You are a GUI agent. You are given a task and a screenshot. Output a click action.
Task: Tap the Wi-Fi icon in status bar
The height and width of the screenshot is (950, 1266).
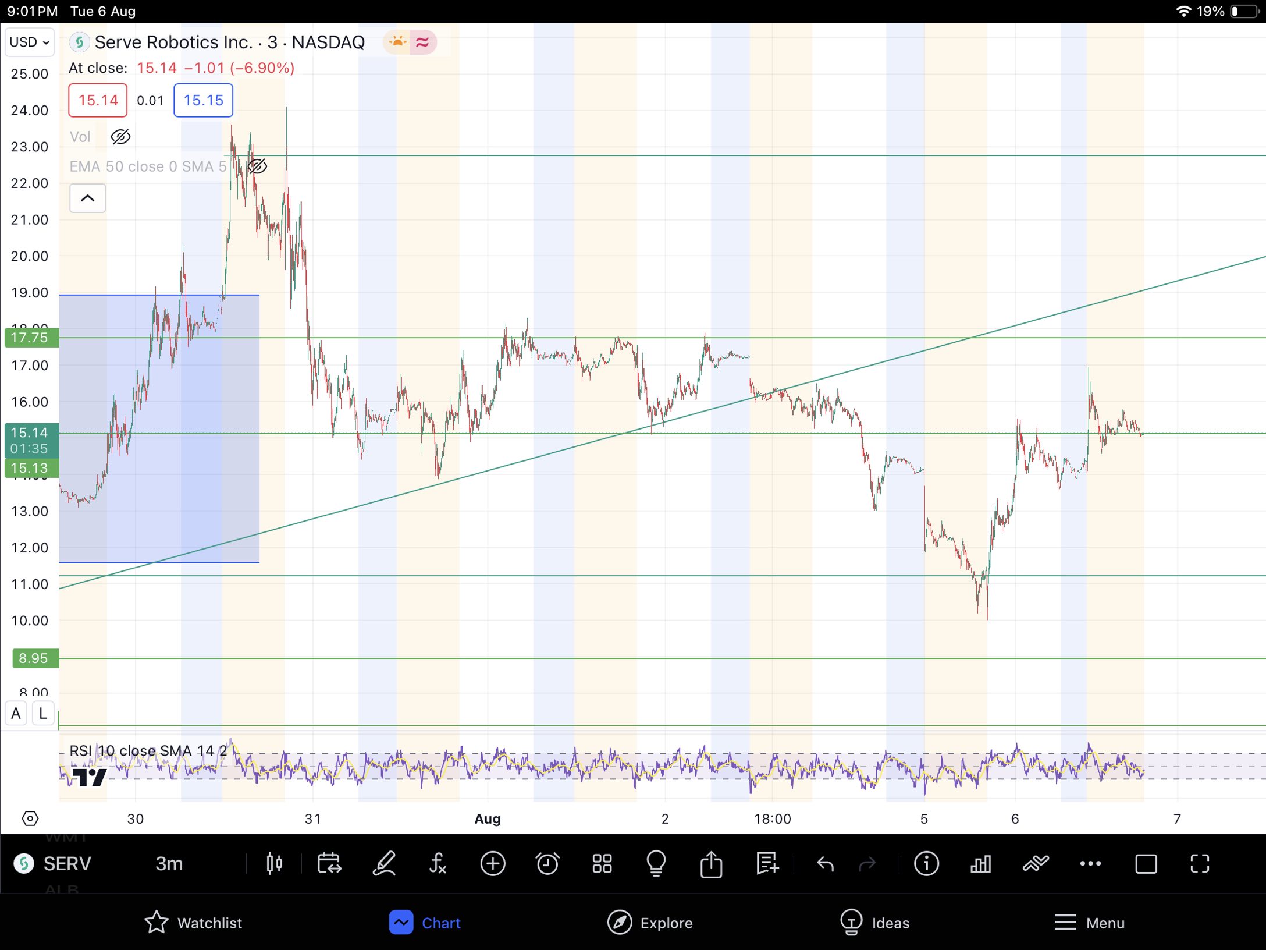point(1183,12)
